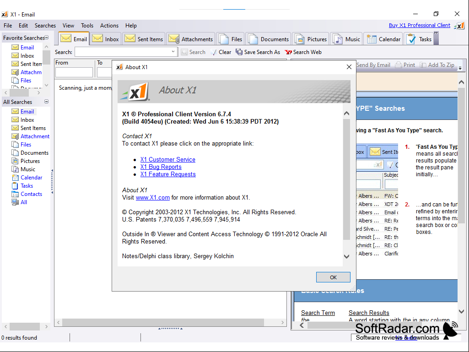469x352 pixels.
Task: Click the X1 logo icon at top right
Action: [459, 26]
